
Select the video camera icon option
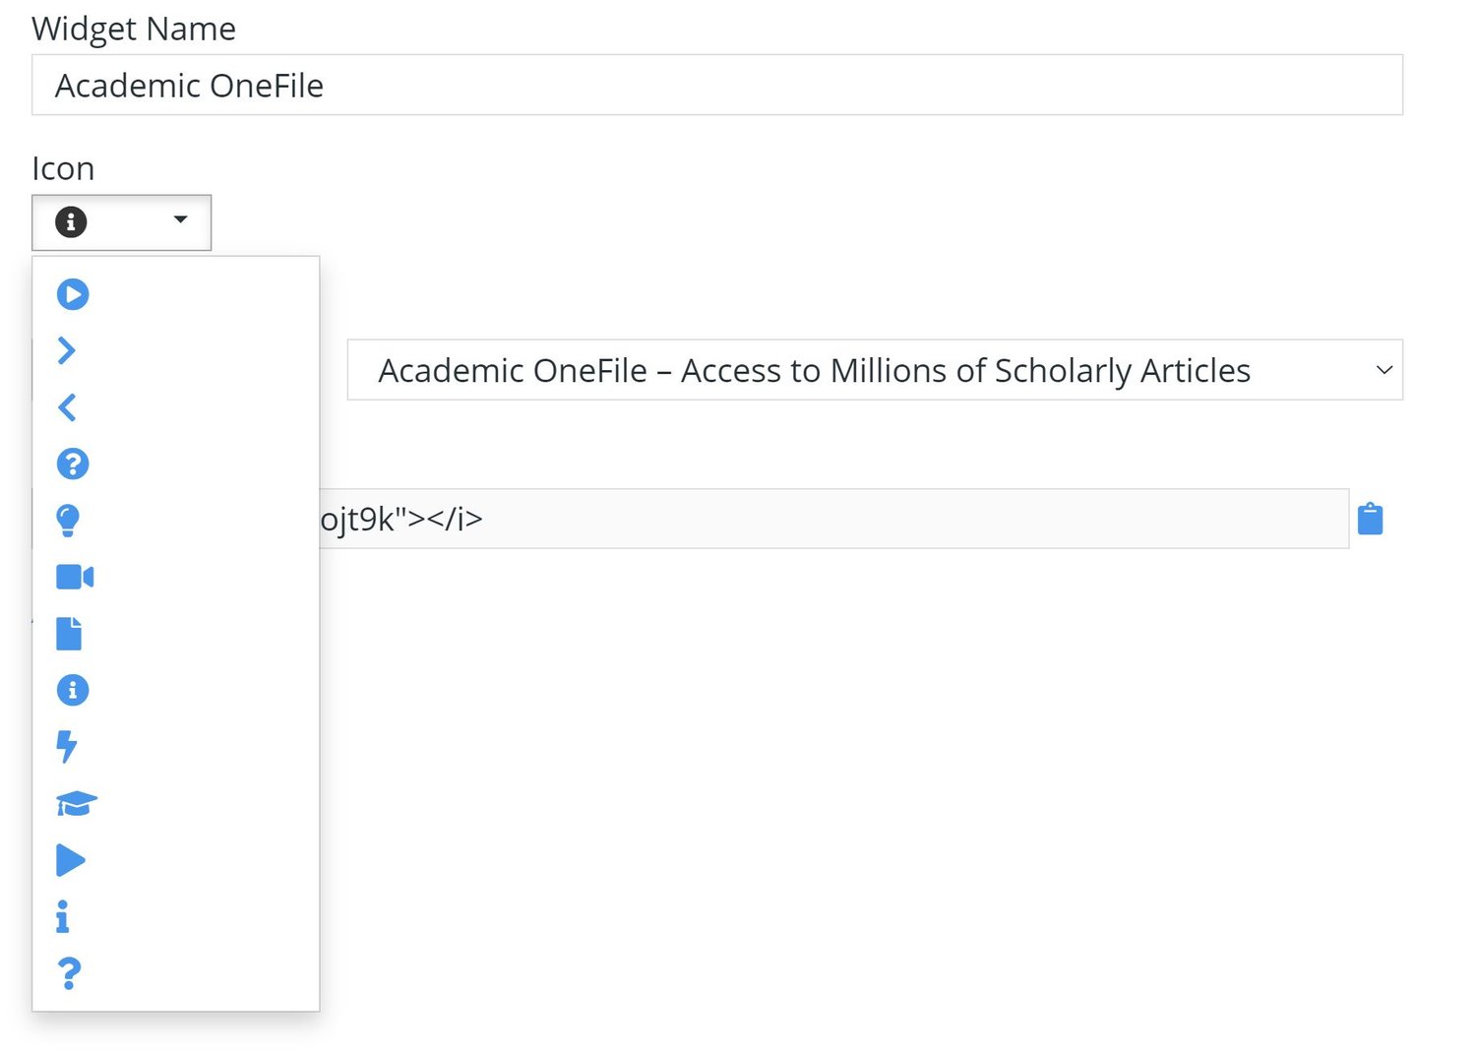click(x=75, y=577)
